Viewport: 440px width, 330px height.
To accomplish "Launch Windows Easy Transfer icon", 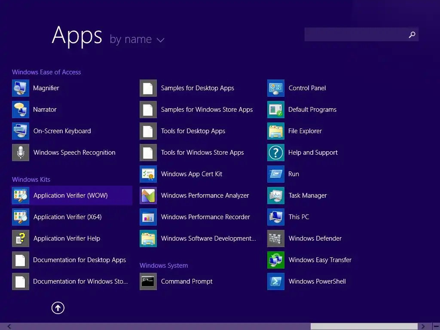I will tap(276, 260).
